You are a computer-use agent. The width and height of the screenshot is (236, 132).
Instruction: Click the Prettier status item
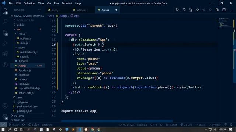click(x=215, y=125)
